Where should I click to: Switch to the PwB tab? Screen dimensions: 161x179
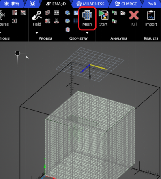click(x=152, y=4)
